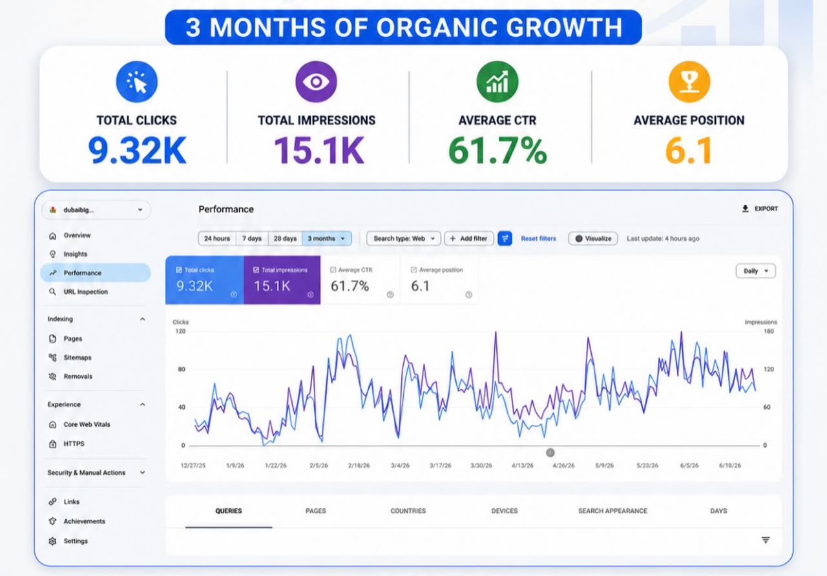The width and height of the screenshot is (827, 576).
Task: Click the Removals icon in sidebar
Action: (52, 376)
